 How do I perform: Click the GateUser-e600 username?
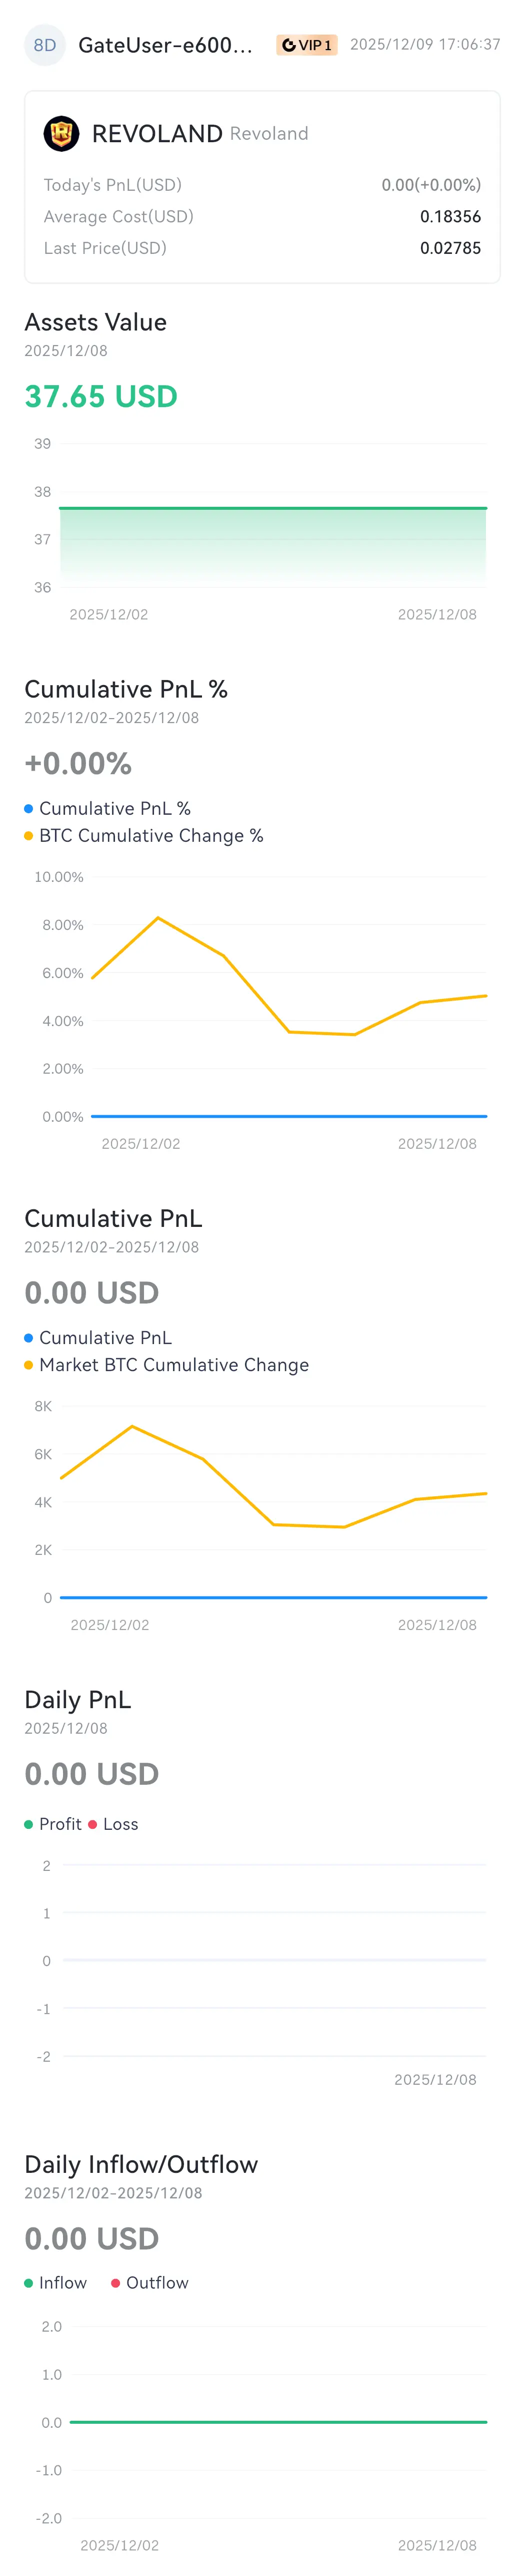165,45
